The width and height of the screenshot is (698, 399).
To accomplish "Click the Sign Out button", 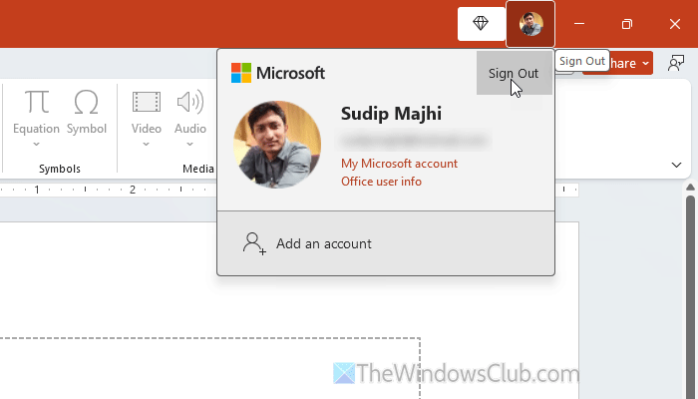I will (515, 73).
